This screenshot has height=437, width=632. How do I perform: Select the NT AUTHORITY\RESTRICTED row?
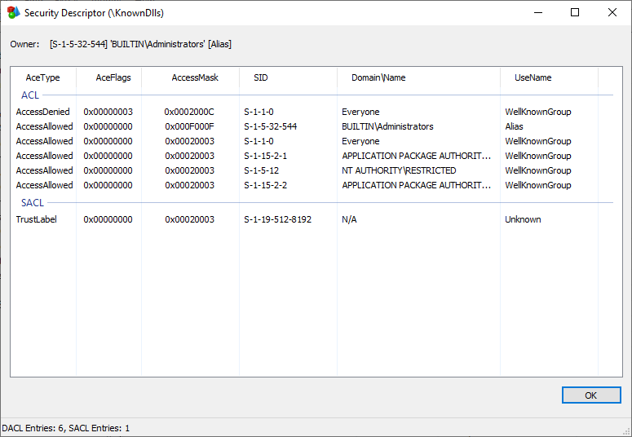316,170
